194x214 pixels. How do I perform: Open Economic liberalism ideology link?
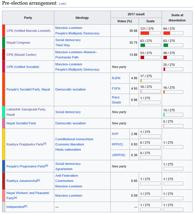70,144
